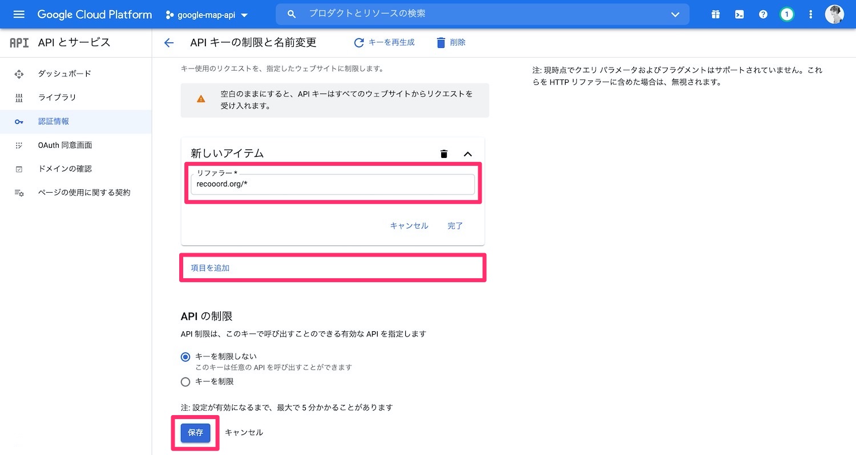Select the キーを制限 radio button
856x455 pixels.
pyautogui.click(x=185, y=381)
